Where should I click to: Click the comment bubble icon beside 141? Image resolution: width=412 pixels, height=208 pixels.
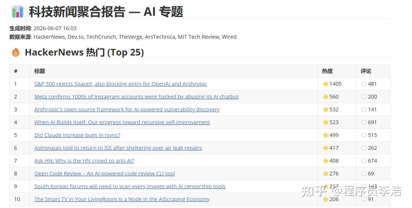click(364, 109)
